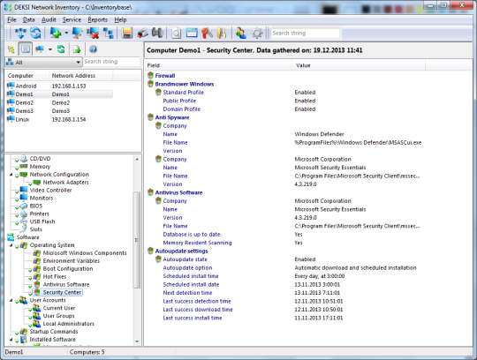The image size is (477, 360).
Task: Click the computer list Search string field
Action: click(x=111, y=62)
